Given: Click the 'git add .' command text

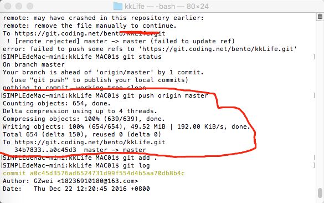Looking at the screenshot, I should click(140, 158).
